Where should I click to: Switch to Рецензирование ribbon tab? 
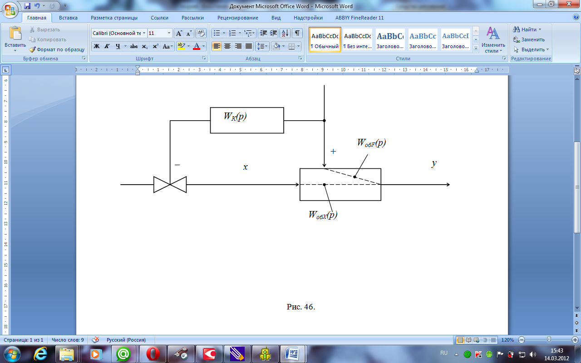(237, 18)
